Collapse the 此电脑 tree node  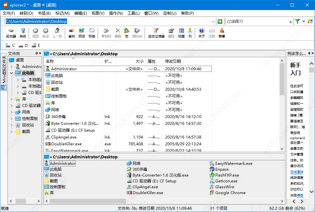click(11, 73)
